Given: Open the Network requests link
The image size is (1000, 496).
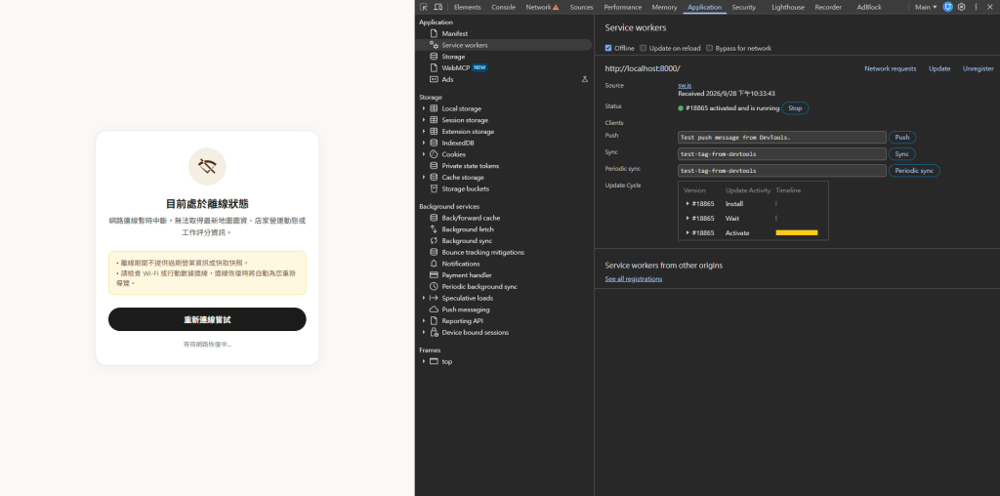Looking at the screenshot, I should click(x=890, y=69).
